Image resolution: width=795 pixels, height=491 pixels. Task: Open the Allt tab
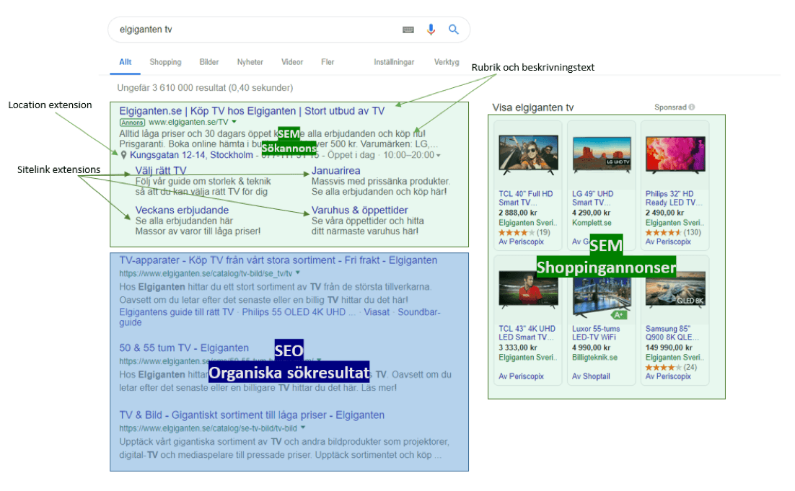(126, 62)
